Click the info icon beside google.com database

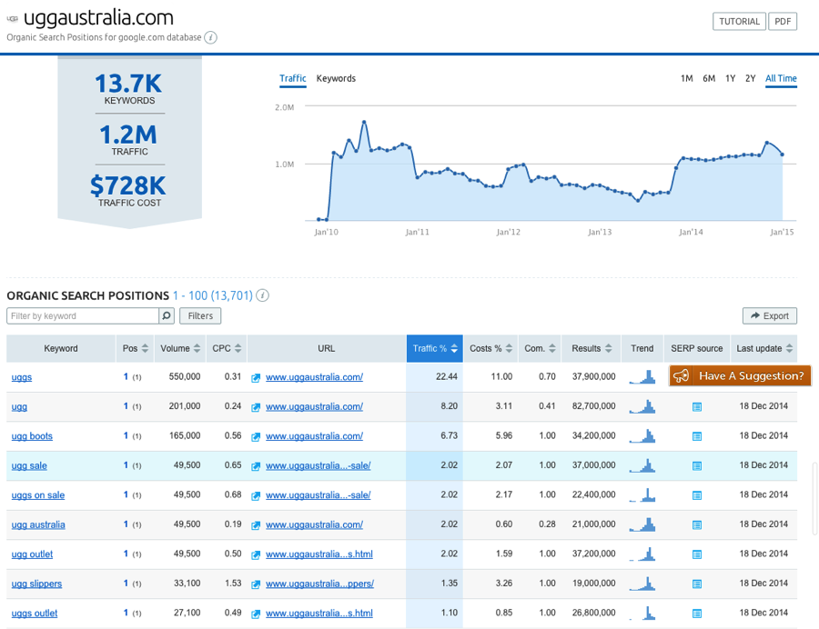pyautogui.click(x=210, y=37)
